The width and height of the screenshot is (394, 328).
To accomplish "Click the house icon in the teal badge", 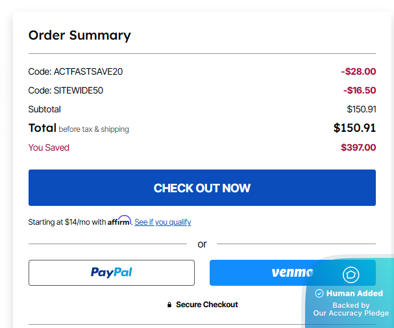I will tap(351, 275).
